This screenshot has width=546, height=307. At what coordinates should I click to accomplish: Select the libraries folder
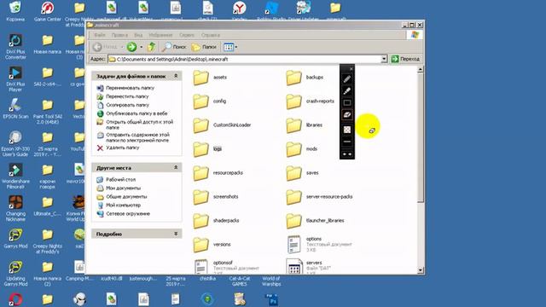(x=304, y=125)
